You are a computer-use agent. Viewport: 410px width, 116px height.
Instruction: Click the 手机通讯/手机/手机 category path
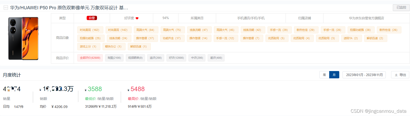251,18
